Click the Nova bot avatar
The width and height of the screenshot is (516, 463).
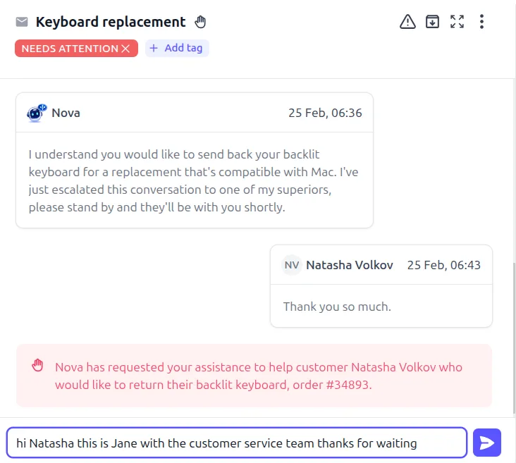pyautogui.click(x=37, y=113)
